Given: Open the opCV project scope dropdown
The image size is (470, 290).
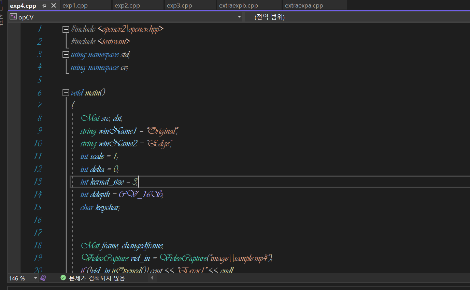Looking at the screenshot, I should pyautogui.click(x=239, y=17).
